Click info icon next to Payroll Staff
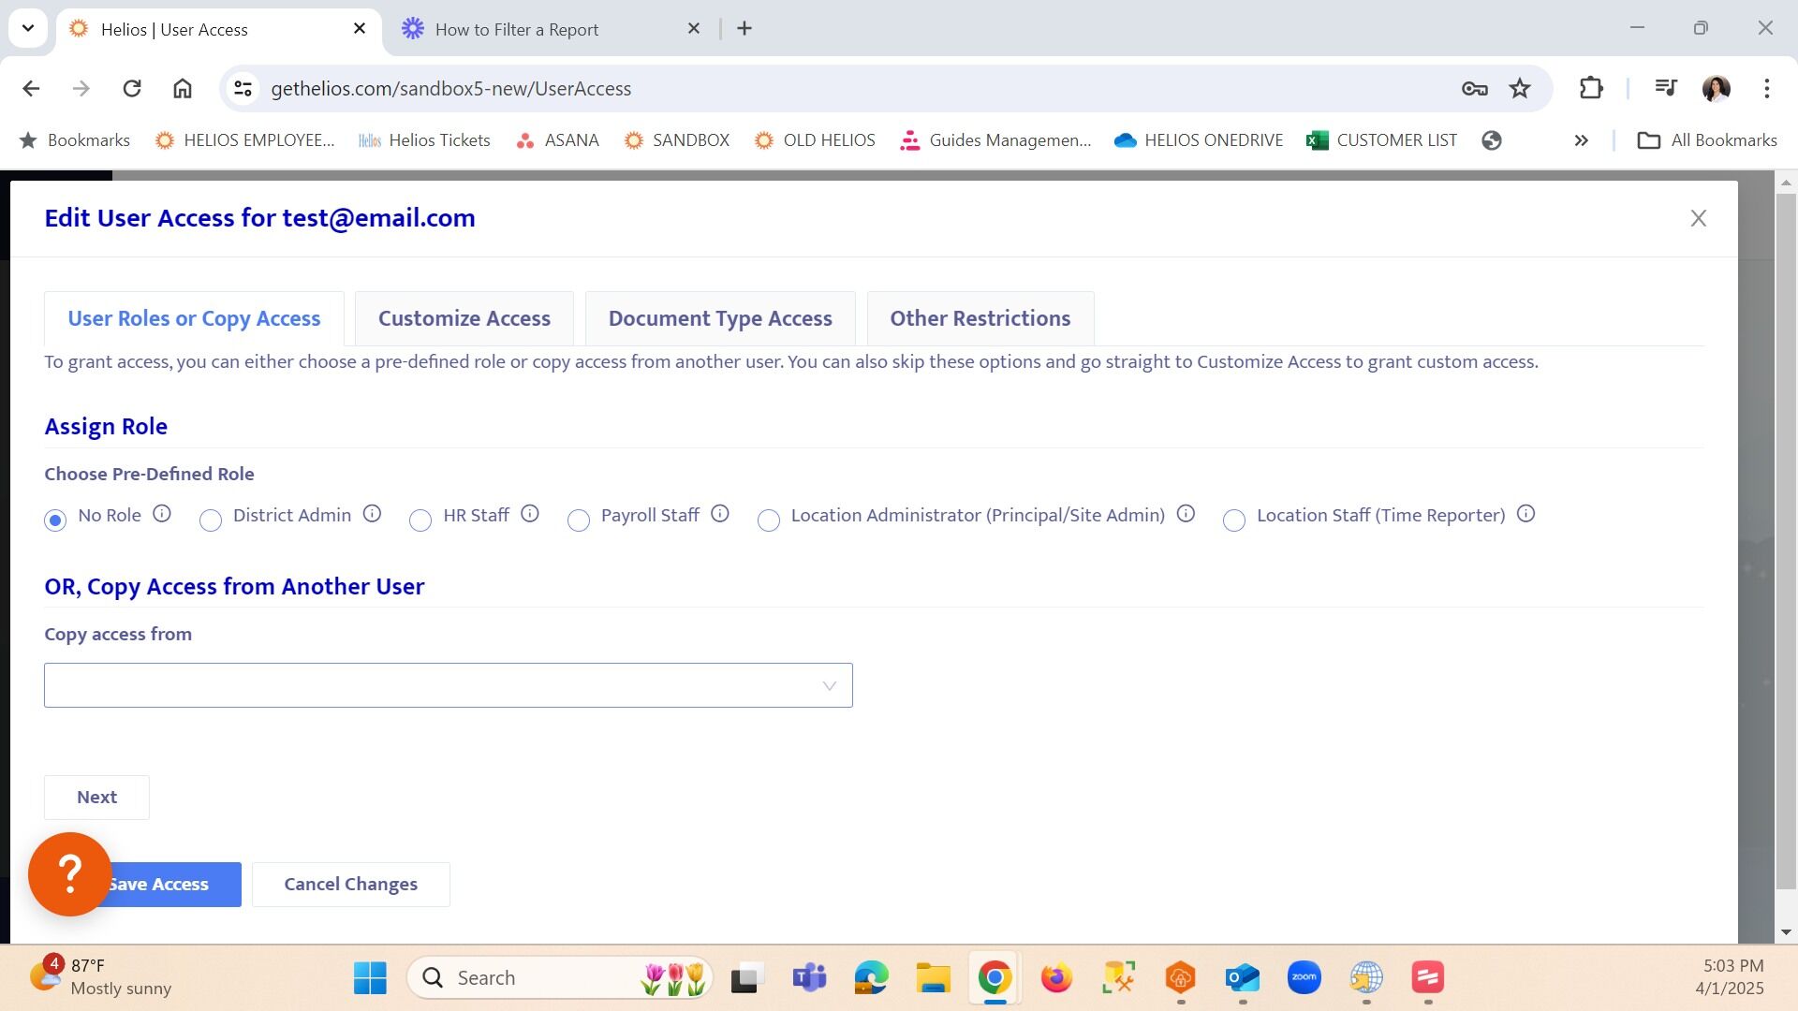1798x1011 pixels. [719, 514]
